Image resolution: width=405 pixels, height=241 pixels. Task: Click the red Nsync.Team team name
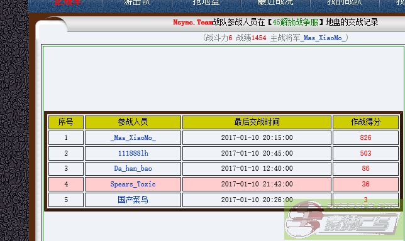pos(192,22)
